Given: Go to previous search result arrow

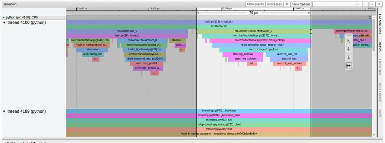Looking at the screenshot, I should pyautogui.click(x=359, y=5).
